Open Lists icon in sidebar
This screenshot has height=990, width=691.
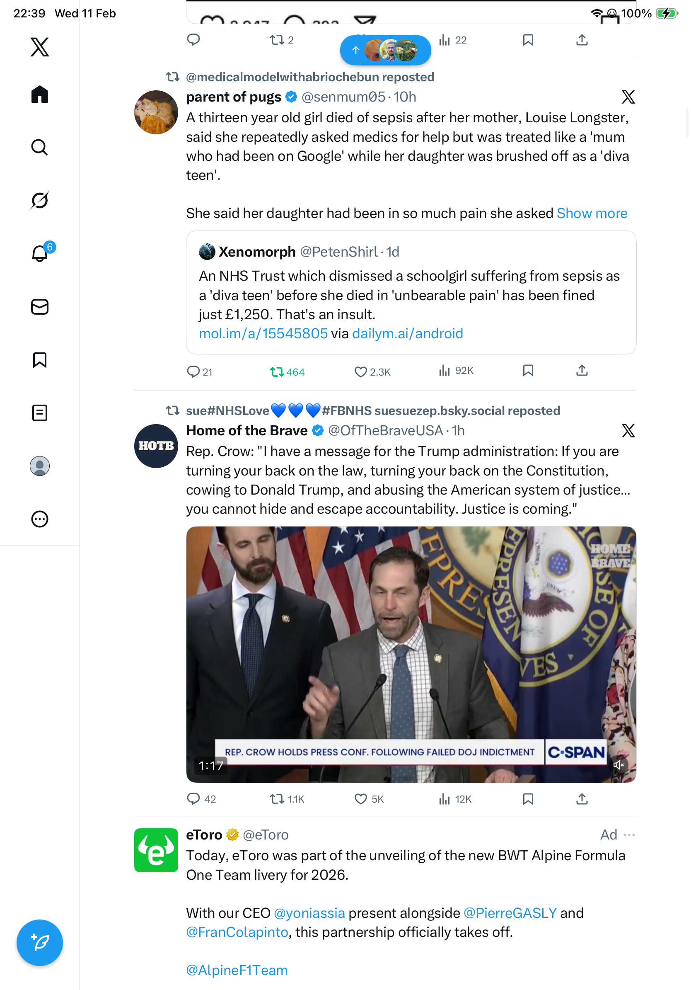tap(40, 413)
